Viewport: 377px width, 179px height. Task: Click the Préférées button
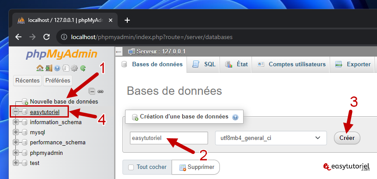click(57, 80)
